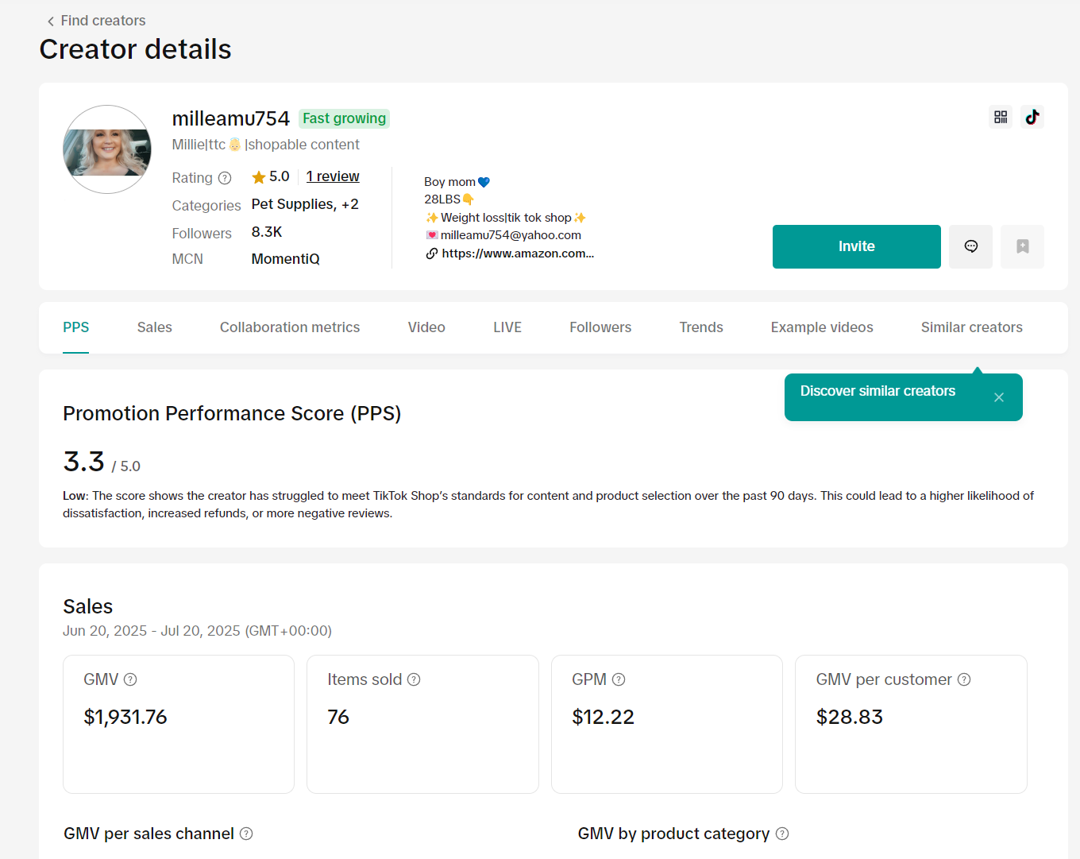The height and width of the screenshot is (859, 1080).
Task: Click the Items sold info icon
Action: pyautogui.click(x=414, y=679)
